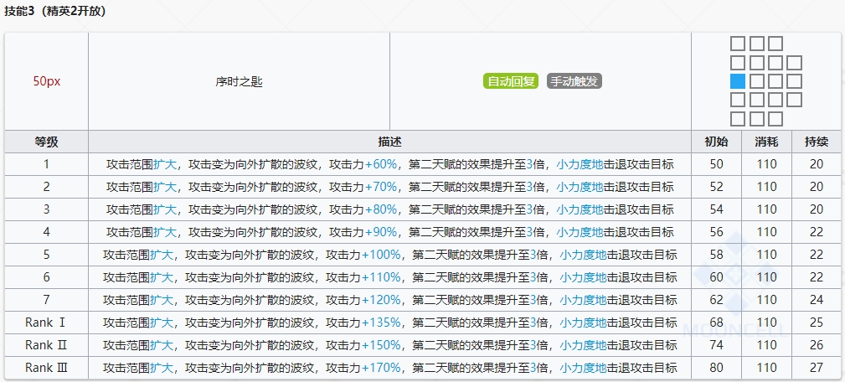Click the +135% attack value
Image resolution: width=845 pixels, height=382 pixels.
pos(382,323)
